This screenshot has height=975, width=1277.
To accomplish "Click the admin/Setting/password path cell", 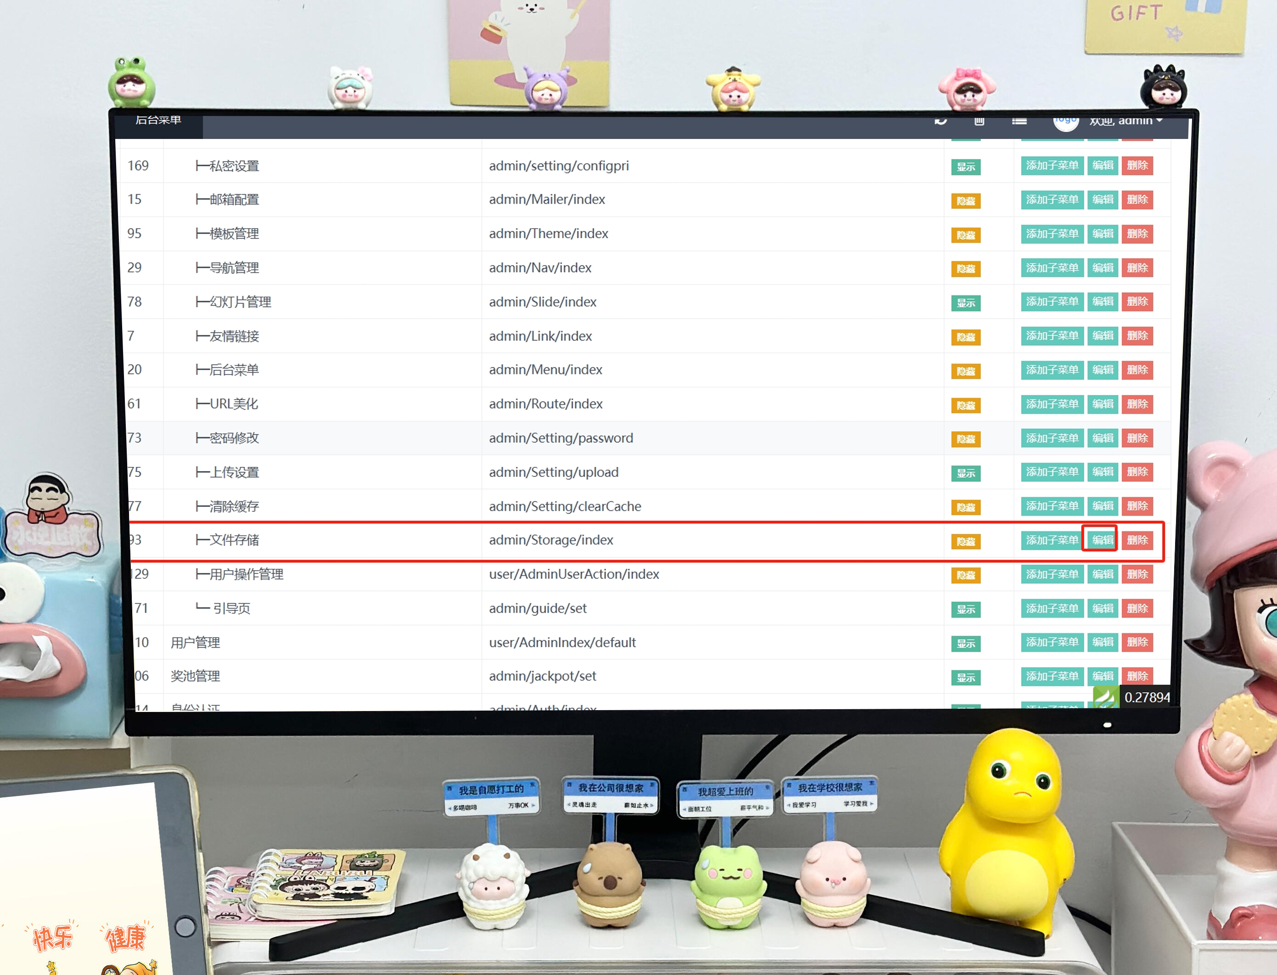I will tap(561, 438).
